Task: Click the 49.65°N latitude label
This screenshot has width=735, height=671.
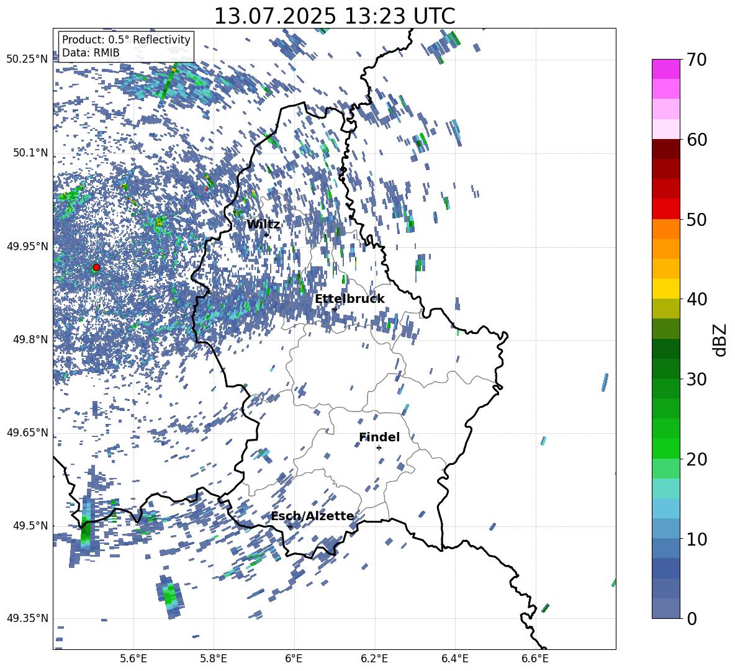Action: (x=27, y=432)
